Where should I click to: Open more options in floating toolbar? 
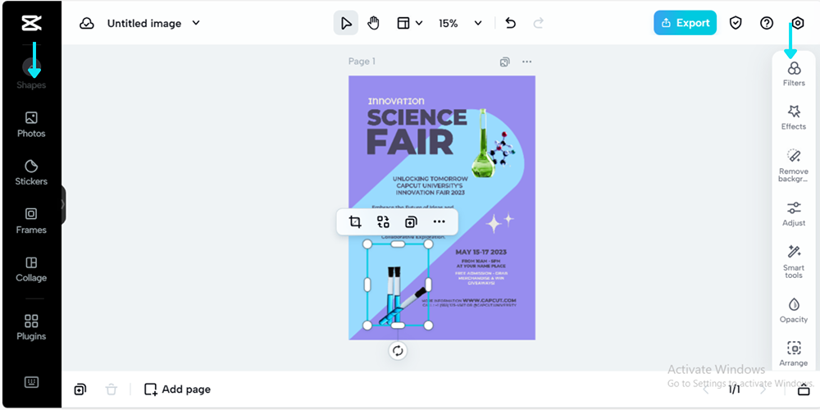[440, 221]
